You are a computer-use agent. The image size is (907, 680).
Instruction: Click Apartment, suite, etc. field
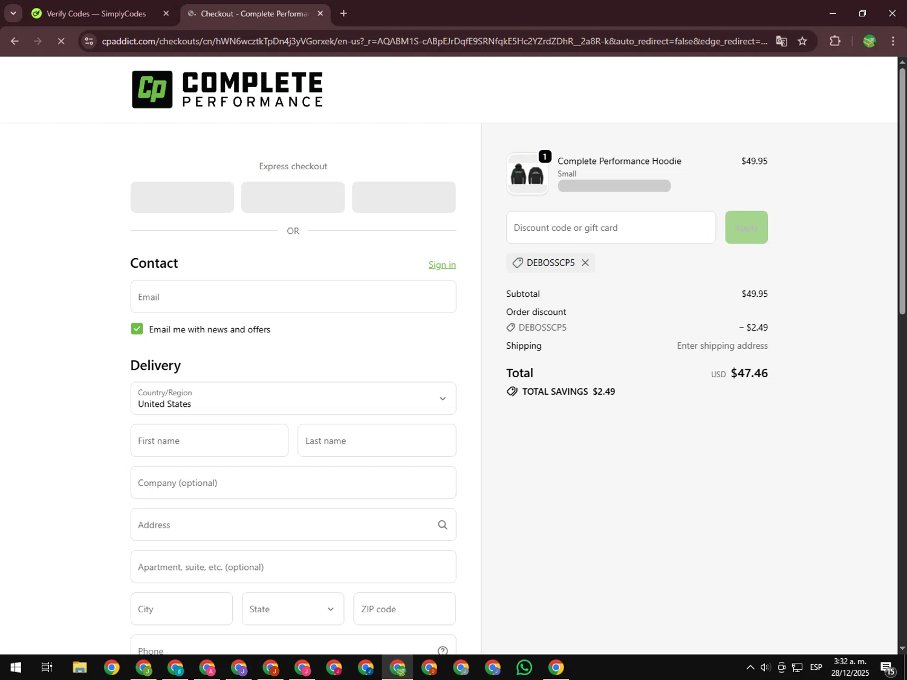(293, 567)
